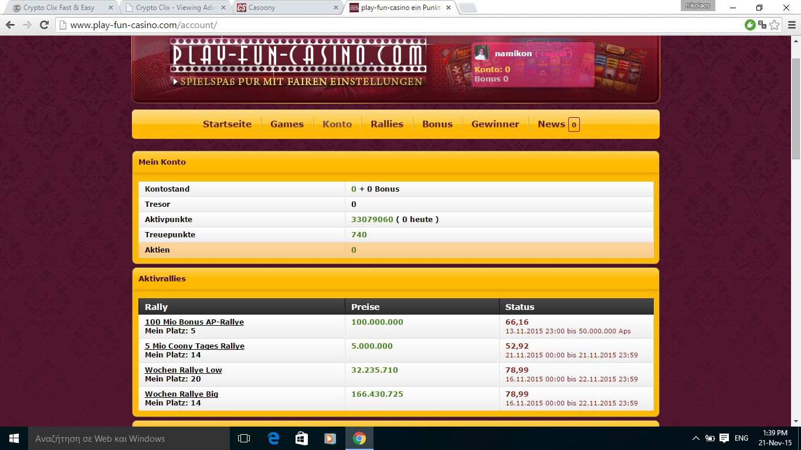
Task: Switch to Crypto Clix Viewing Adv tab
Action: [176, 8]
